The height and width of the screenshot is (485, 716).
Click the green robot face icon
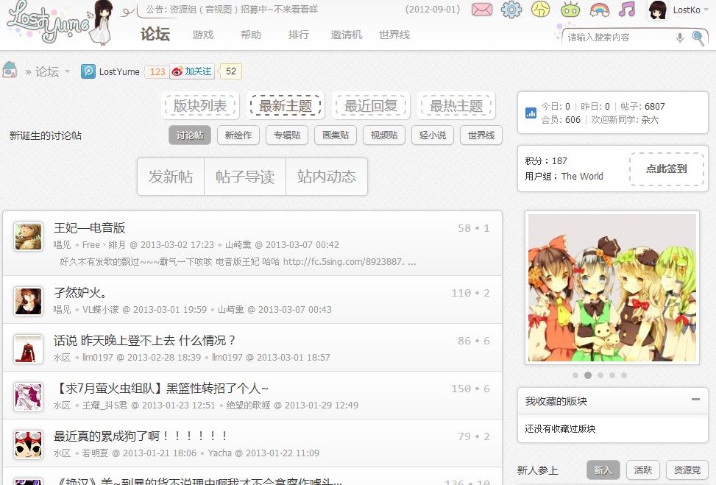pos(570,10)
